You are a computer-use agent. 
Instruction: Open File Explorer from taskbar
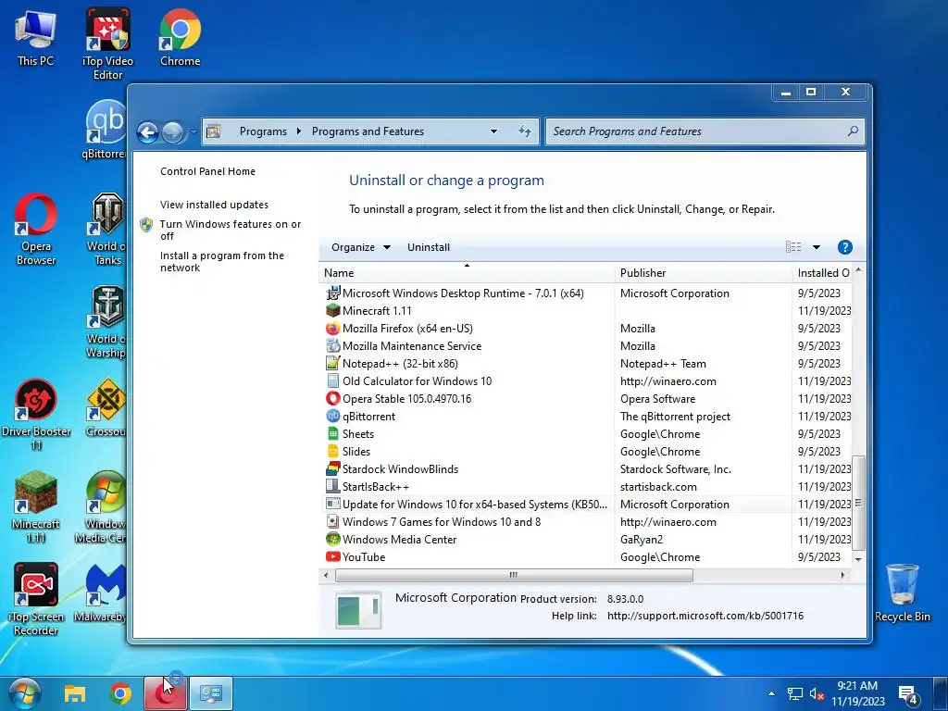pyautogui.click(x=75, y=693)
